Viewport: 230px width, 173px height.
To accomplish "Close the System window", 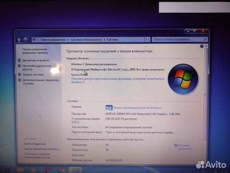I will point(203,31).
